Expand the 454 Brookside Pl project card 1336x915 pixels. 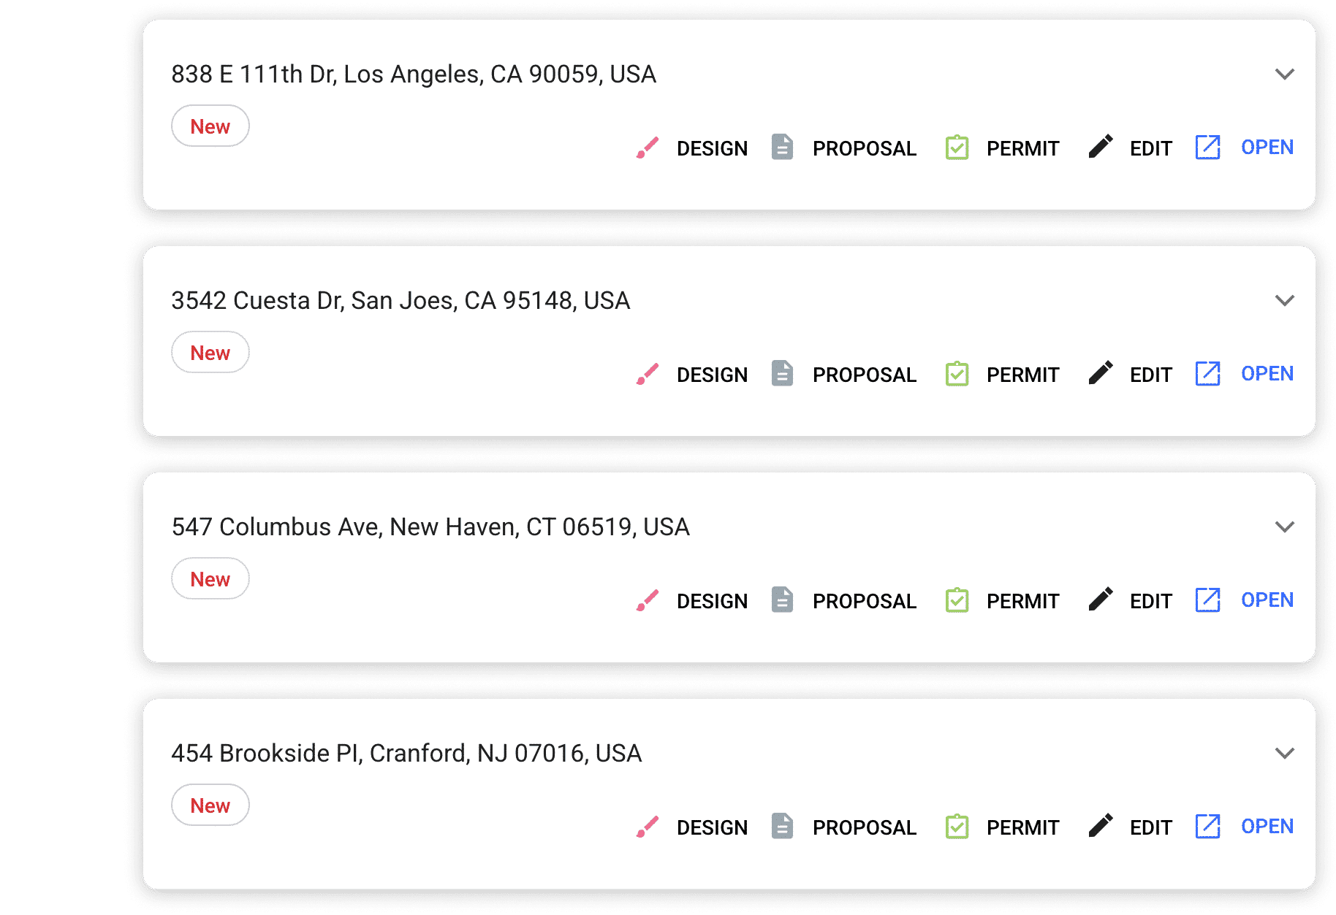1284,754
